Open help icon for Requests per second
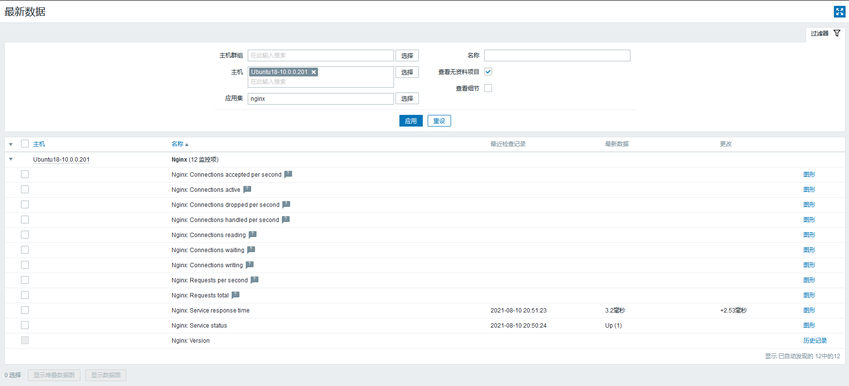This screenshot has width=849, height=386. click(255, 280)
